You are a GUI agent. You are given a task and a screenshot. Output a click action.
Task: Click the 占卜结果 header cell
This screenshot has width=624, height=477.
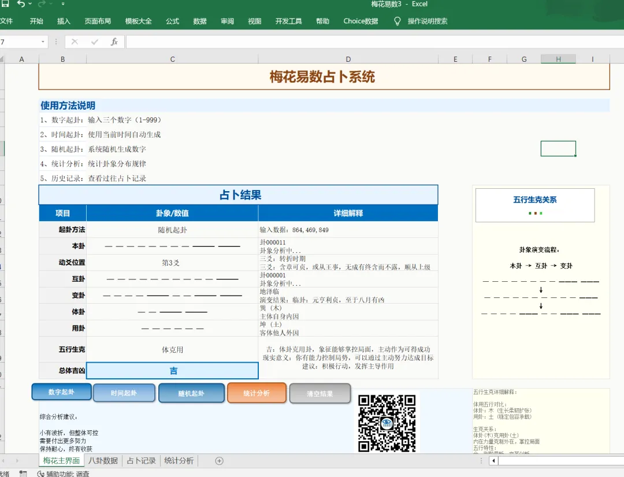tap(239, 195)
